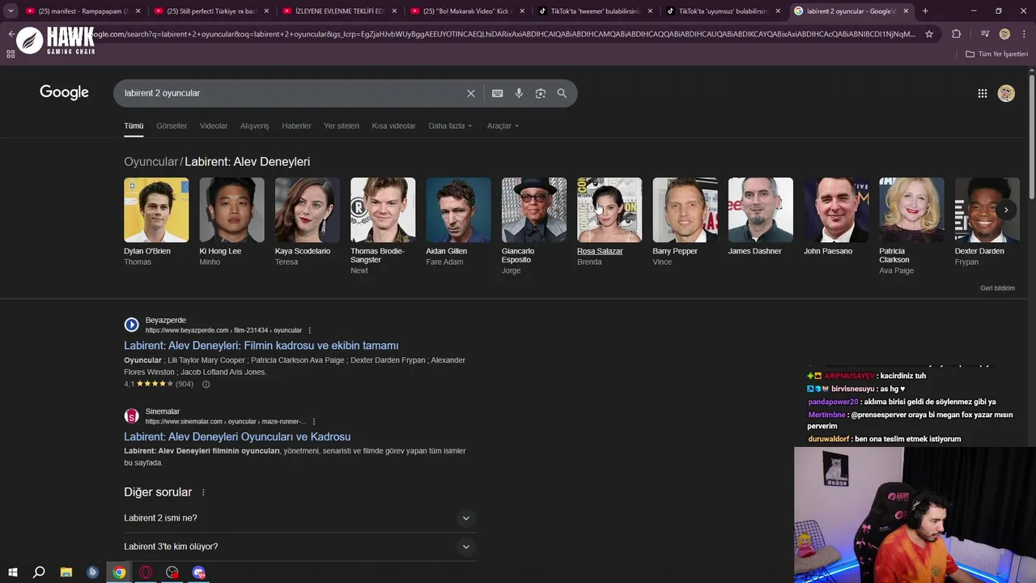The width and height of the screenshot is (1036, 583).
Task: Open File Explorer from the taskbar
Action: coord(66,572)
